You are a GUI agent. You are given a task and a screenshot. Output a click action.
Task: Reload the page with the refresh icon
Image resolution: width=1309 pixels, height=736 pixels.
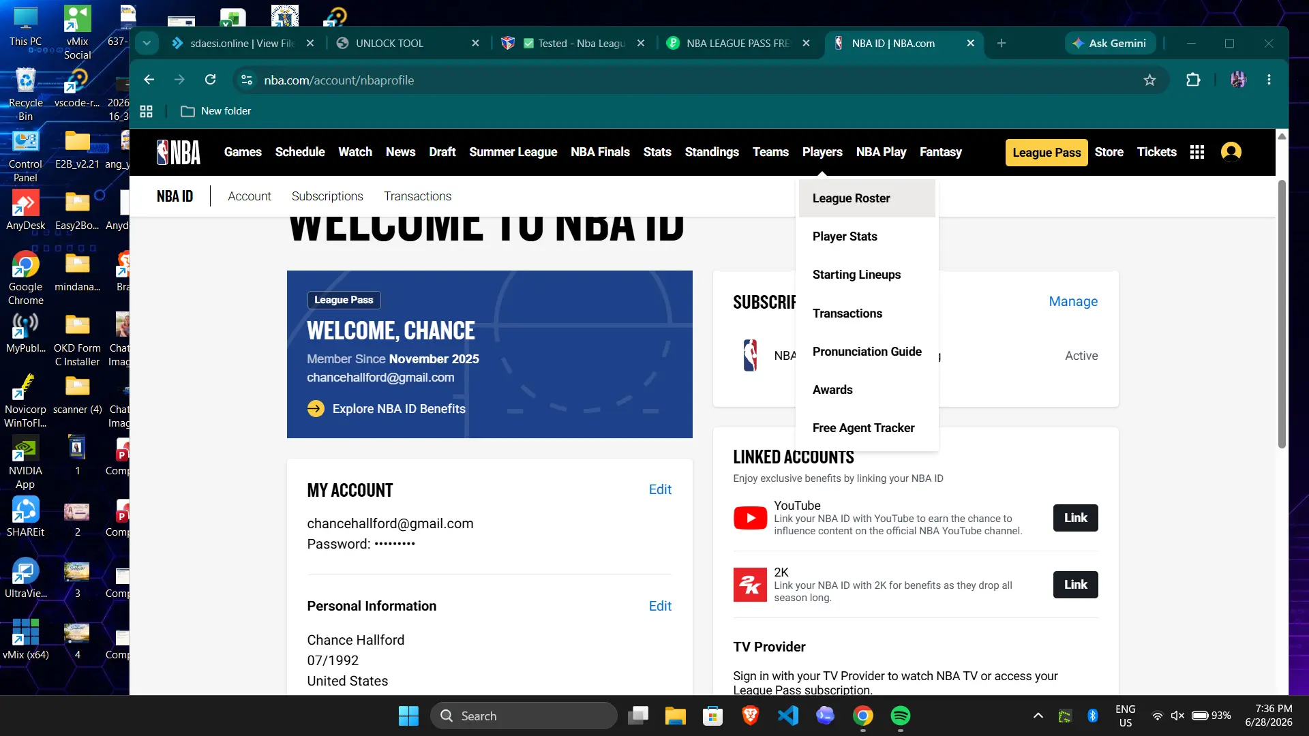tap(211, 80)
